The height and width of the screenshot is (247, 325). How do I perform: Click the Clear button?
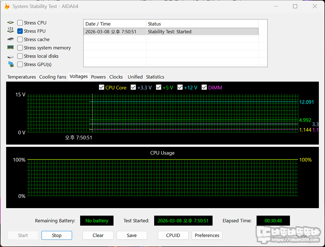pos(98,235)
